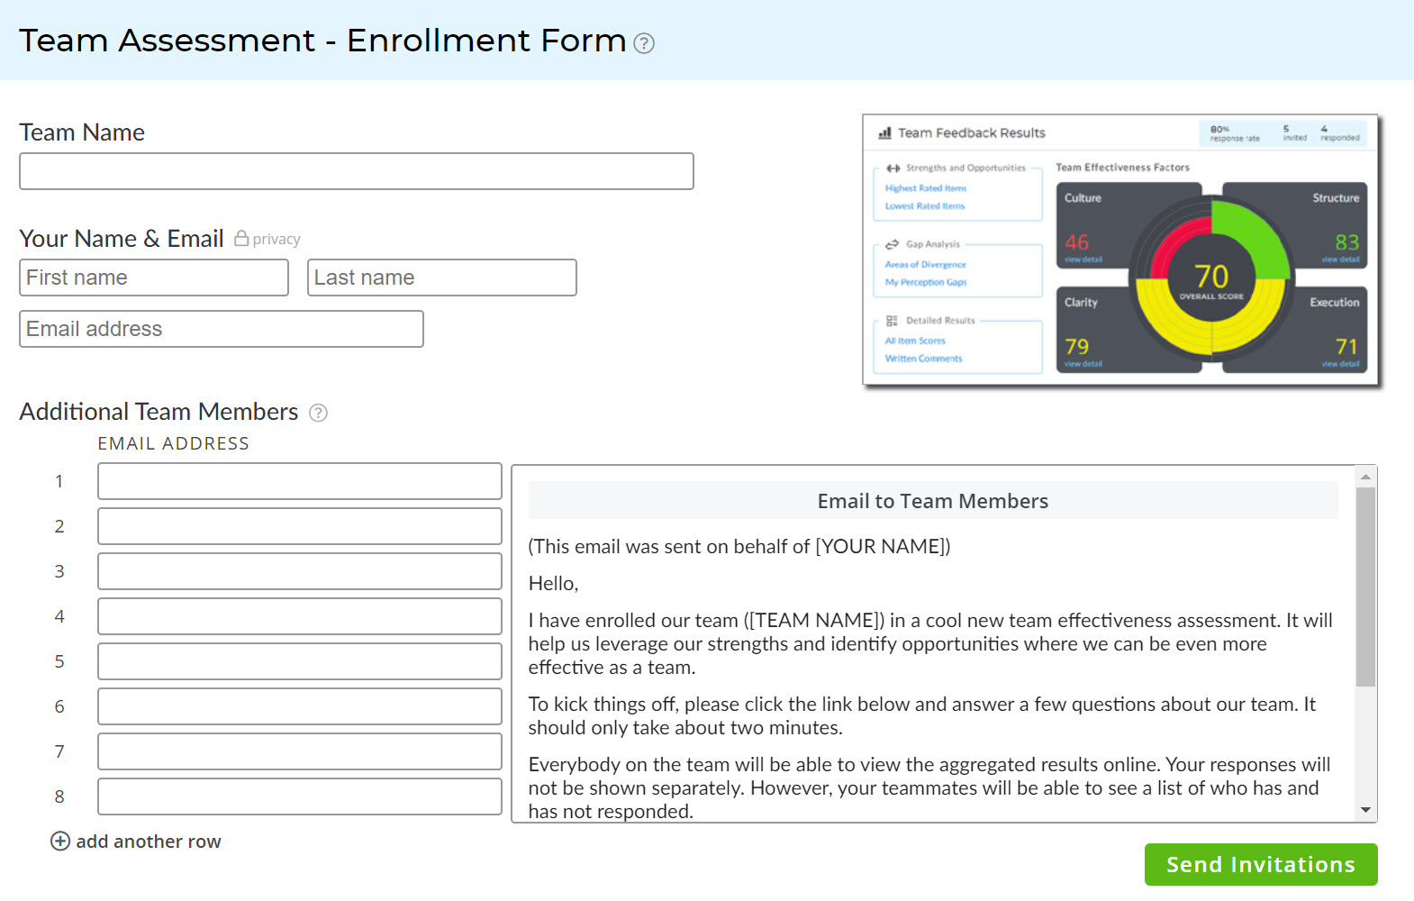Click the Last name field
This screenshot has width=1414, height=901.
(442, 278)
